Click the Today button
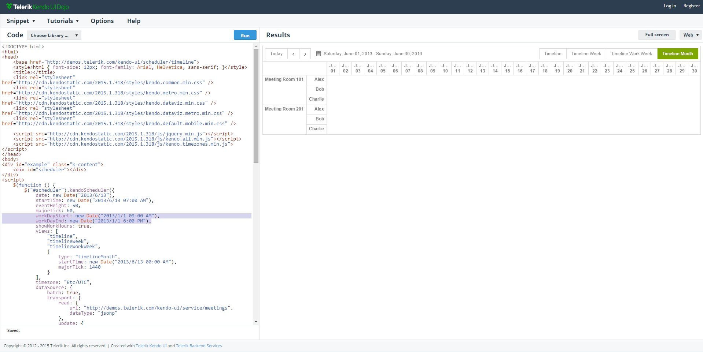Image resolution: width=703 pixels, height=352 pixels. coord(276,54)
